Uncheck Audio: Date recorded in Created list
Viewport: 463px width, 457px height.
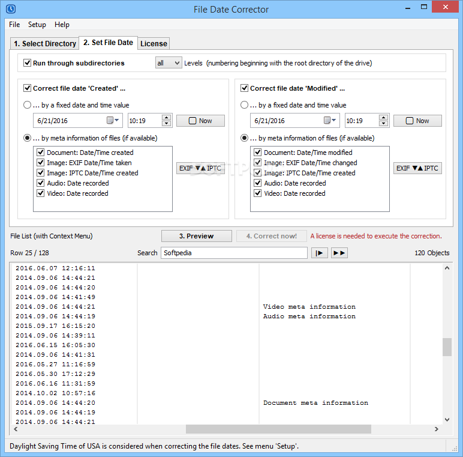click(x=40, y=183)
